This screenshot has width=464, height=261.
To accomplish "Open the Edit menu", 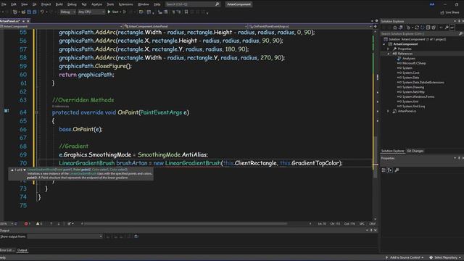I will 14,4.
